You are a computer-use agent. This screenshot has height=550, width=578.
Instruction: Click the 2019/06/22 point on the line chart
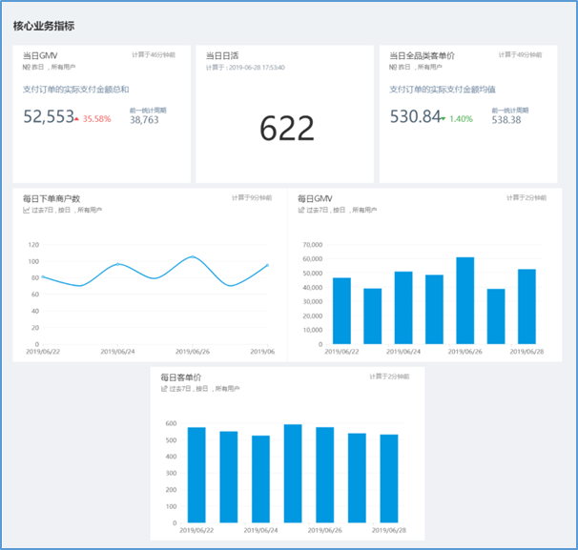click(43, 276)
